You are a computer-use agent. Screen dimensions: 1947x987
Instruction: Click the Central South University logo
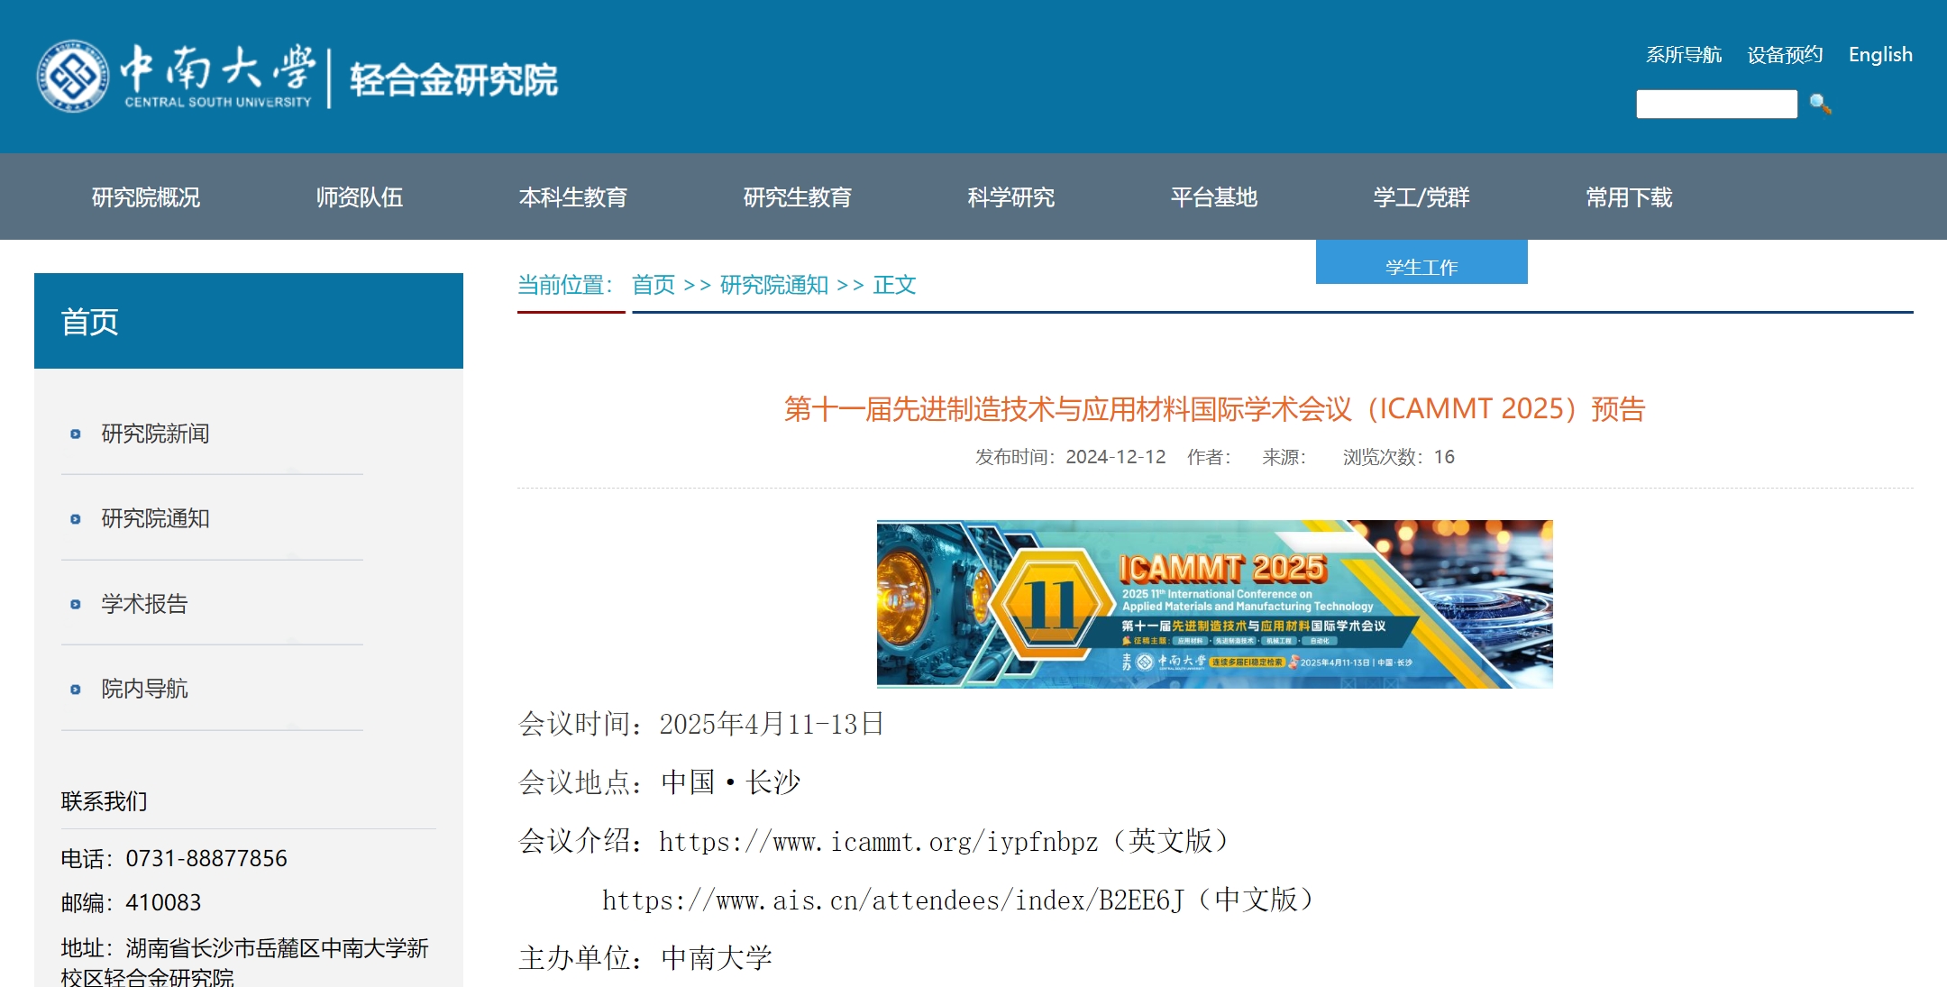pyautogui.click(x=176, y=77)
